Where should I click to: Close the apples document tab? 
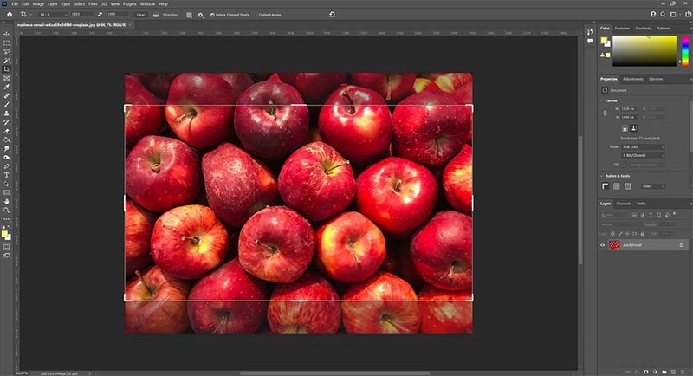(129, 25)
